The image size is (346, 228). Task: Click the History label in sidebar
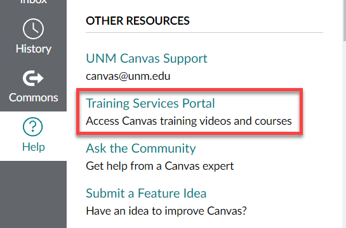(34, 49)
